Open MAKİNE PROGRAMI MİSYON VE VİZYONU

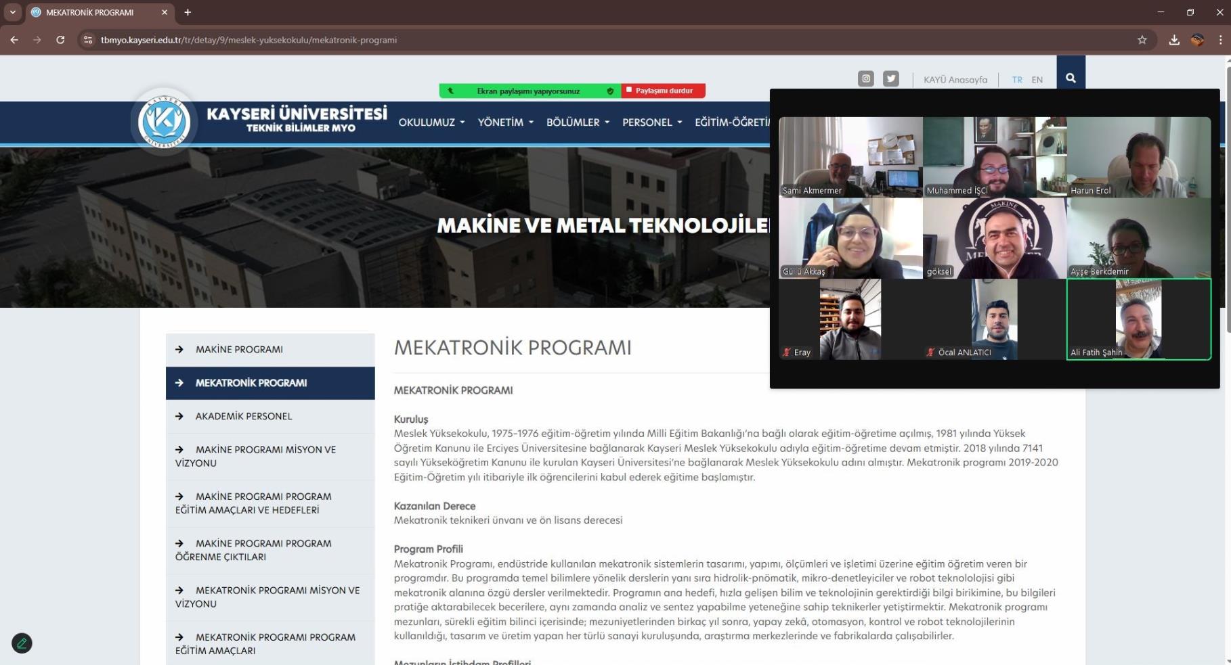[270, 457]
